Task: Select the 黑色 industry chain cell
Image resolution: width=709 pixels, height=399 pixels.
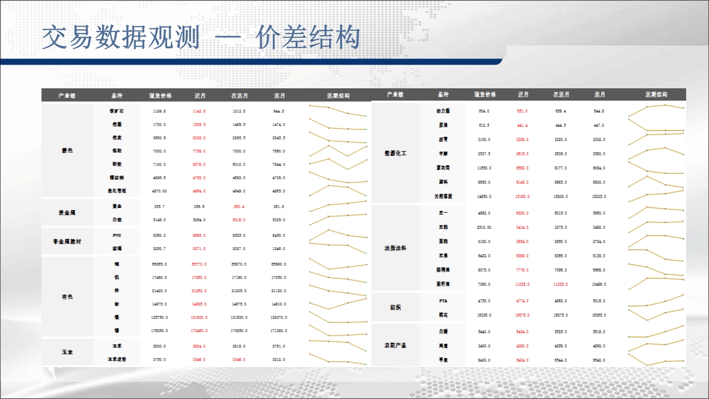Action: 67,151
